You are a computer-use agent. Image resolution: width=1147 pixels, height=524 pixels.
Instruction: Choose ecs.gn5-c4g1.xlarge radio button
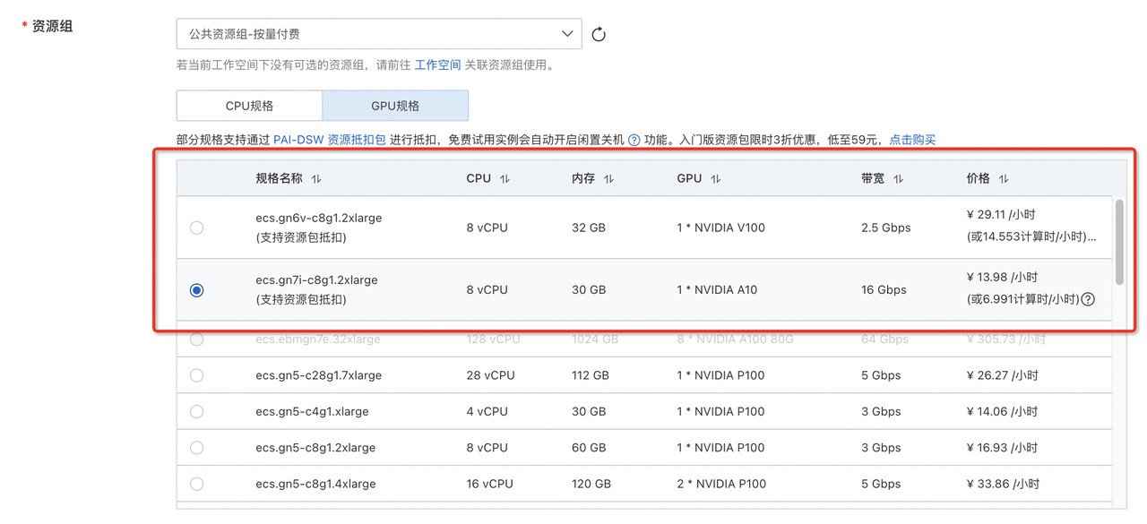[197, 412]
